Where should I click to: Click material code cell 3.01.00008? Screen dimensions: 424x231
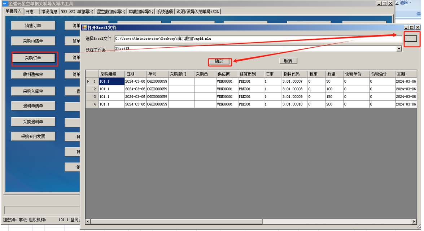point(295,89)
